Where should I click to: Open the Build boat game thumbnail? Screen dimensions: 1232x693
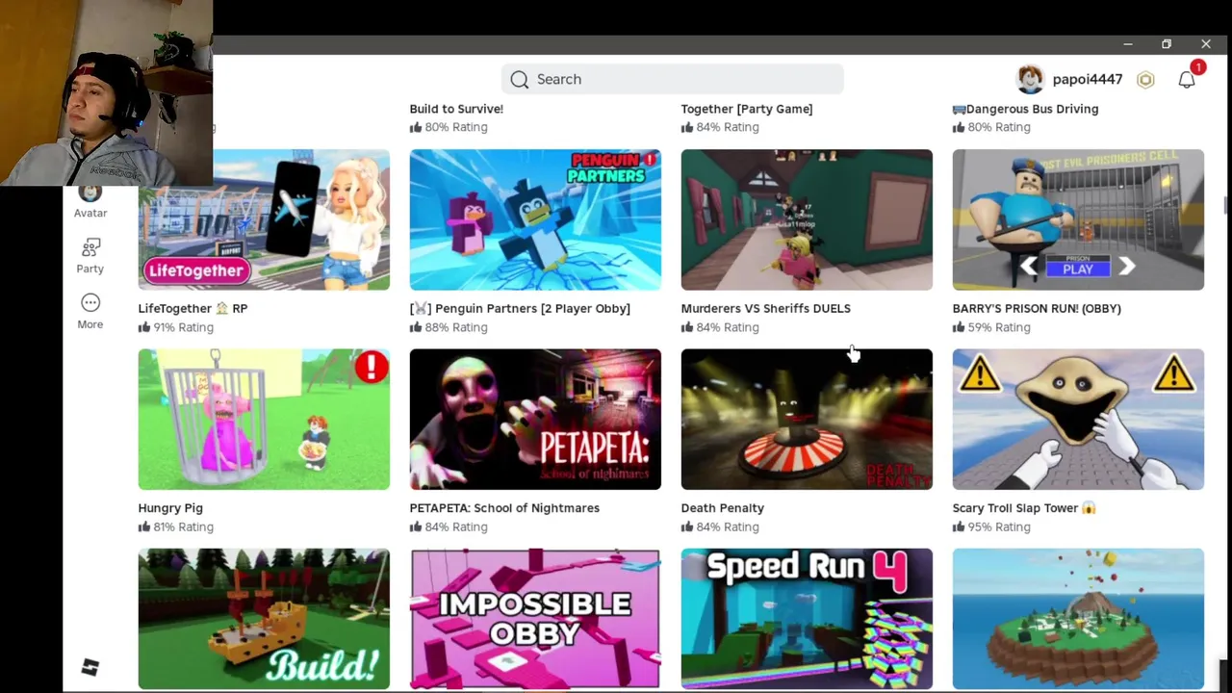point(264,619)
